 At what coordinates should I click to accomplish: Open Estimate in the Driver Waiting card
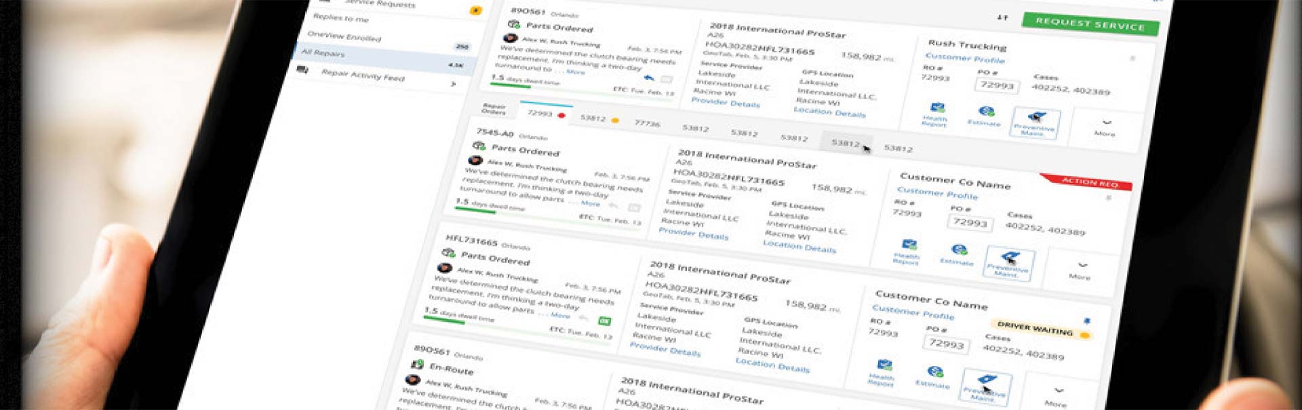[934, 376]
